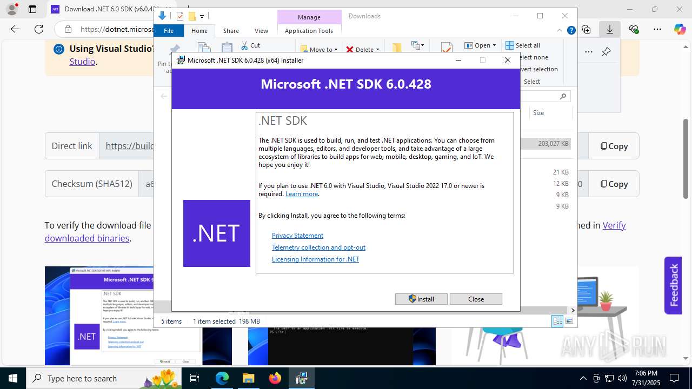The height and width of the screenshot is (389, 692).
Task: Expand the Delete dropdown arrow
Action: [377, 49]
